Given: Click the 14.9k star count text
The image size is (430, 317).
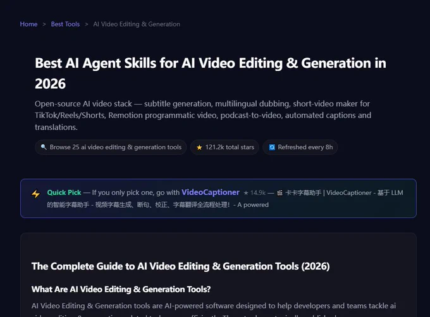Looking at the screenshot, I should pyautogui.click(x=254, y=193).
